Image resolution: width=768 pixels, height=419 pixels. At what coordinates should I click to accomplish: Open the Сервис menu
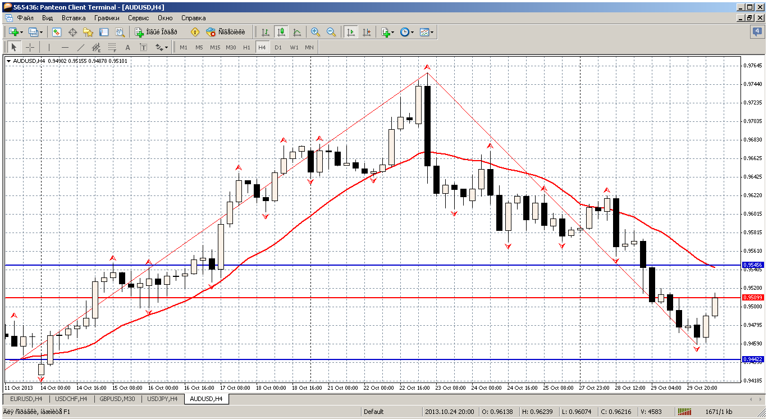point(138,18)
